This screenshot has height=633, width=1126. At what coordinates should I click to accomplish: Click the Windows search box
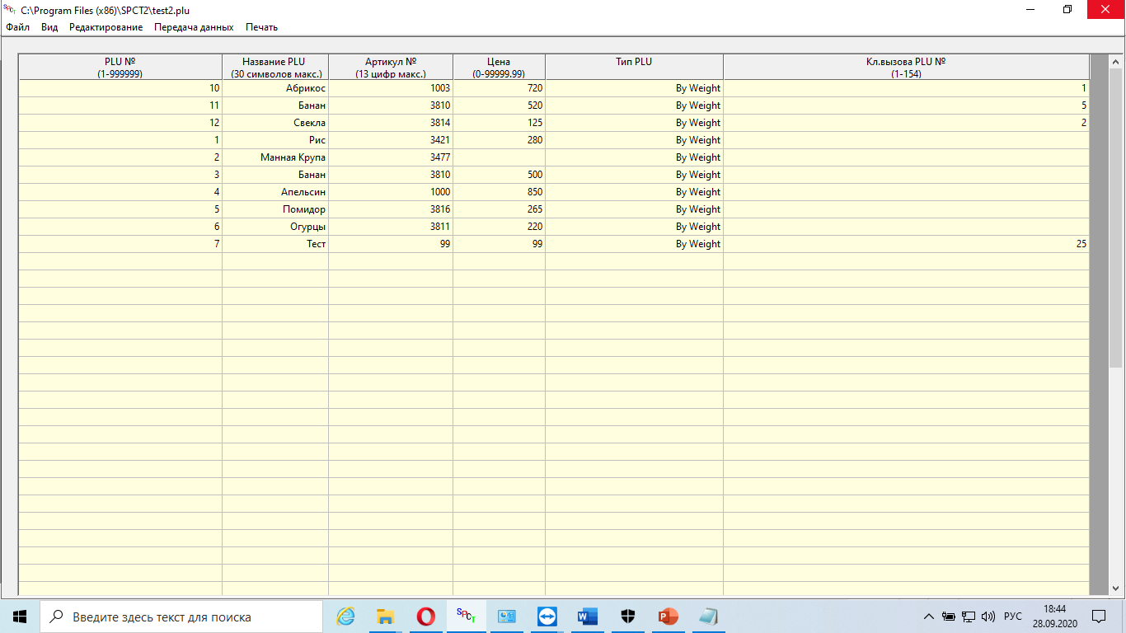pos(181,617)
